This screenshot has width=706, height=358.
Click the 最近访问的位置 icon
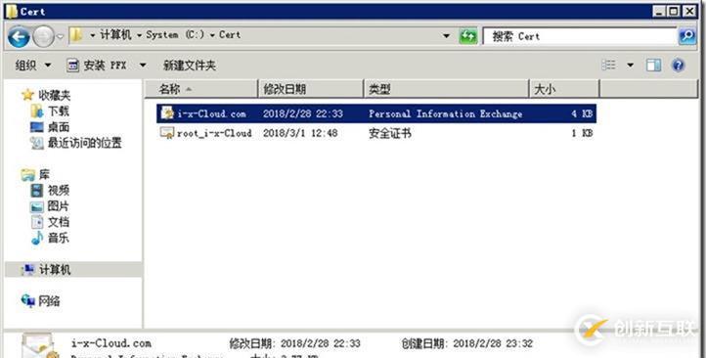37,143
